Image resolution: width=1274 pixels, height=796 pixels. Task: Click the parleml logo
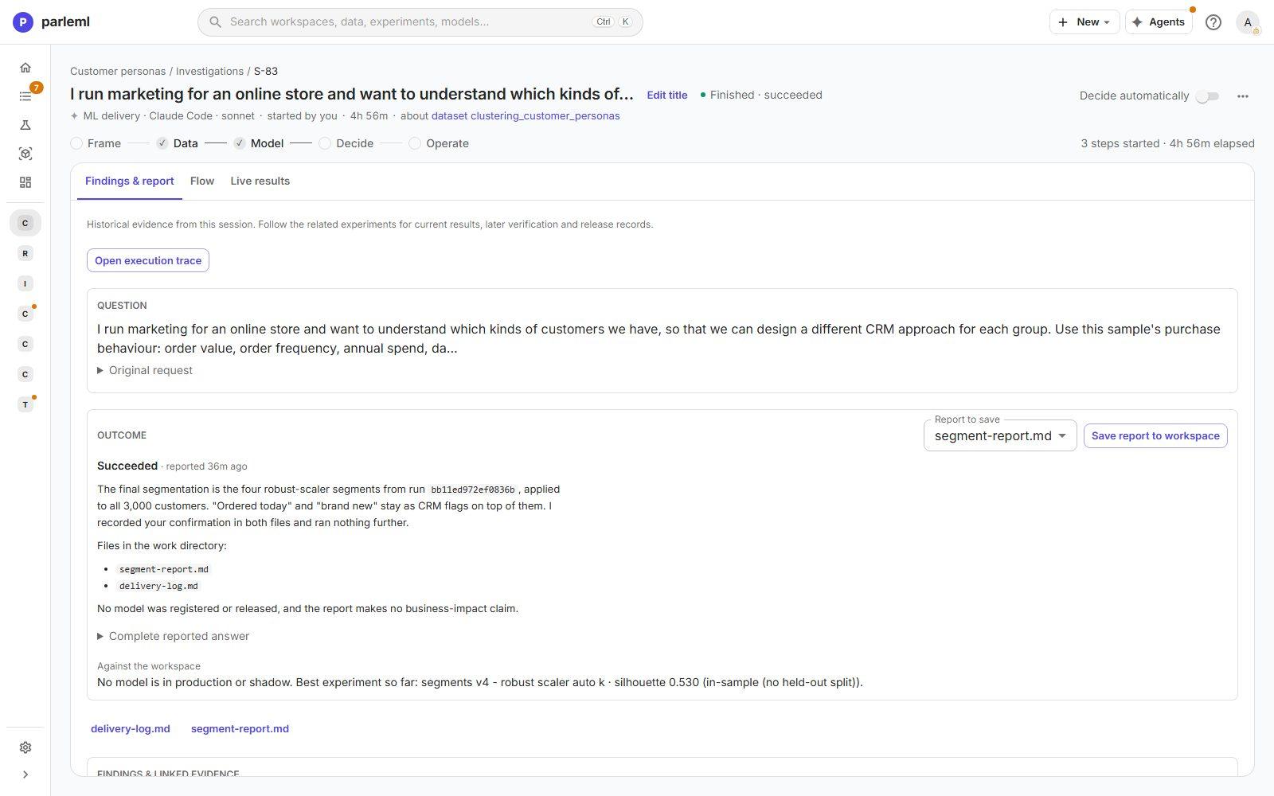point(52,22)
